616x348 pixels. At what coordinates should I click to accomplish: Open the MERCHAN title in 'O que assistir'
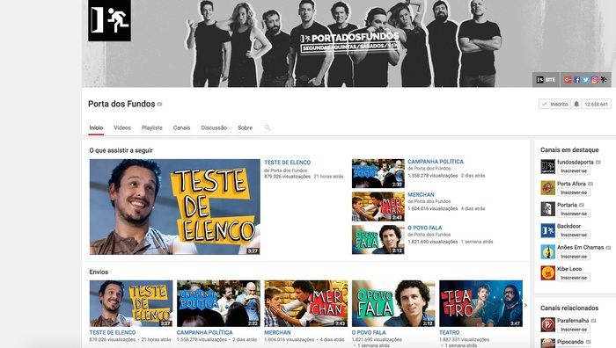tap(421, 194)
